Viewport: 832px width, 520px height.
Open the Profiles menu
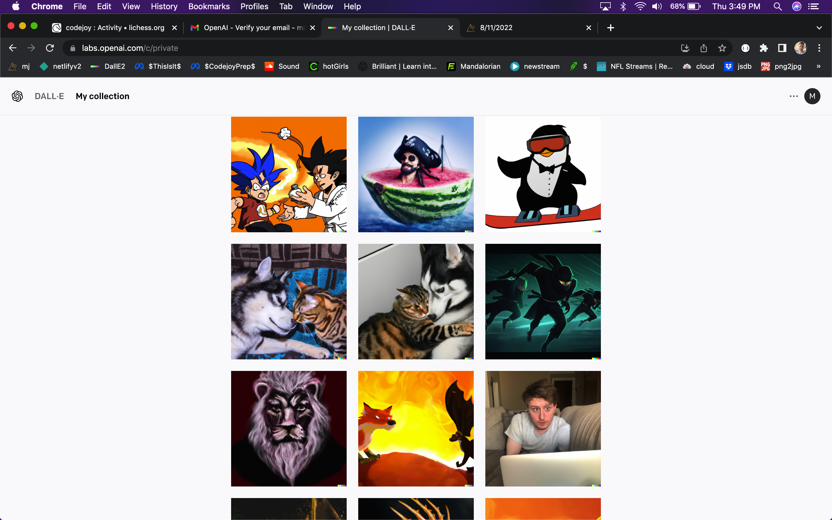(x=254, y=7)
